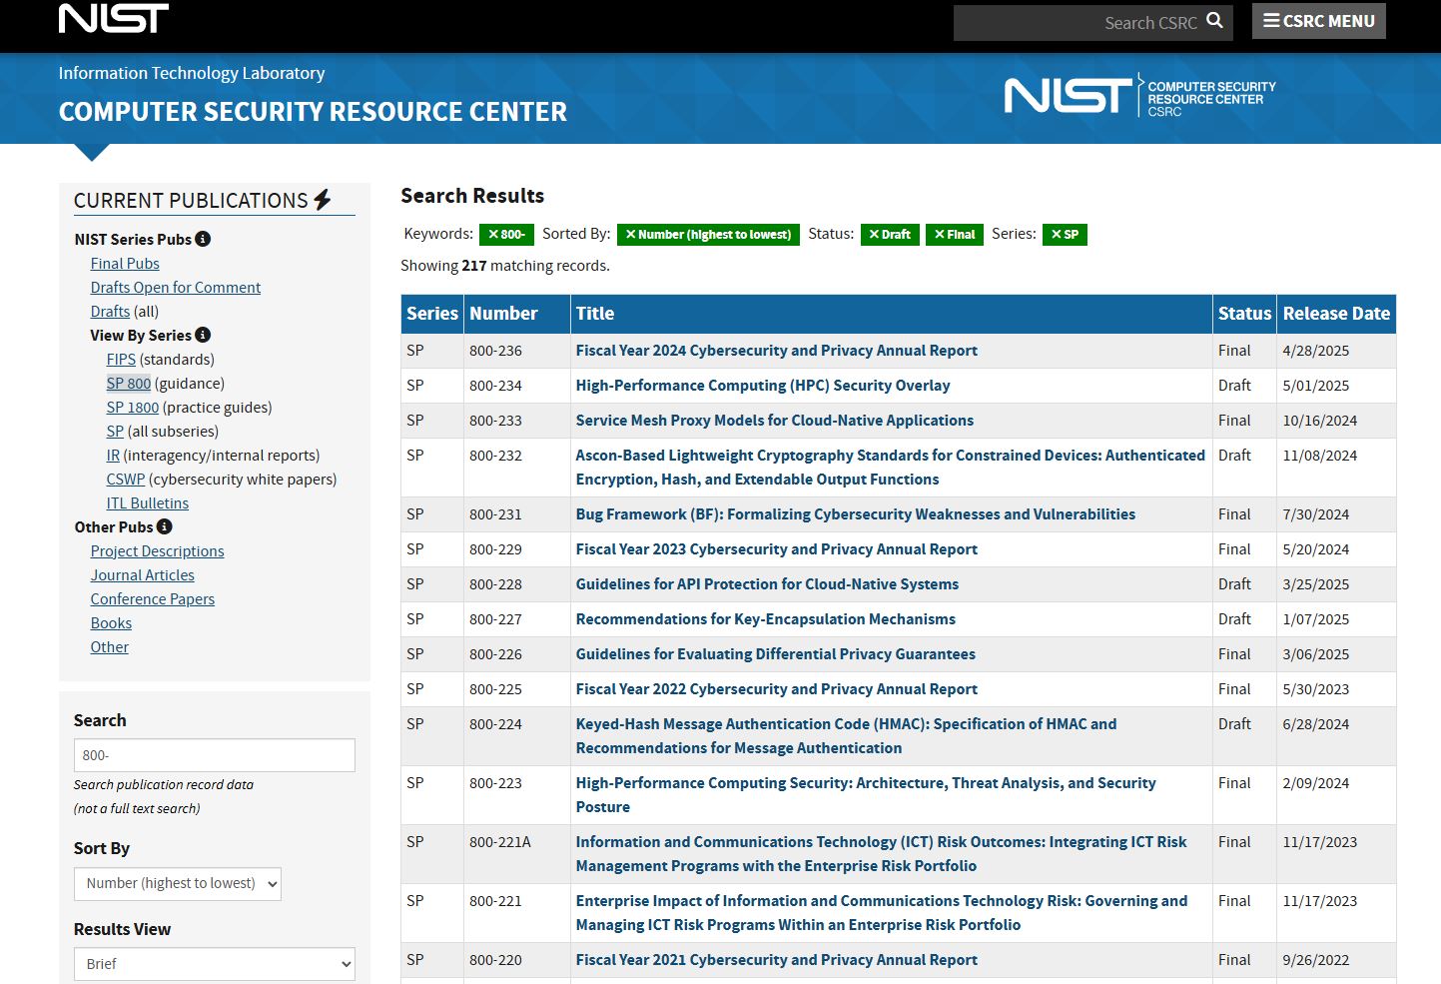Open HPC Security: Architecture, Threat Analysis publication
The width and height of the screenshot is (1441, 984).
coord(866,795)
